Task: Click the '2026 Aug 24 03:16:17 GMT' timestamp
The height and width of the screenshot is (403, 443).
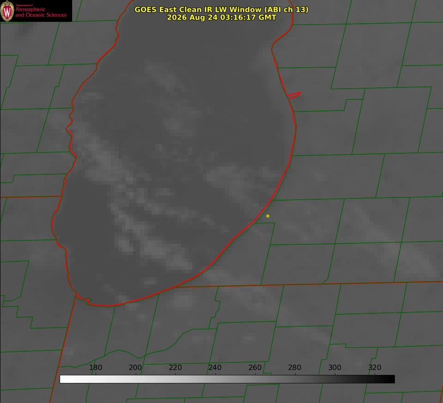Action: coord(222,17)
